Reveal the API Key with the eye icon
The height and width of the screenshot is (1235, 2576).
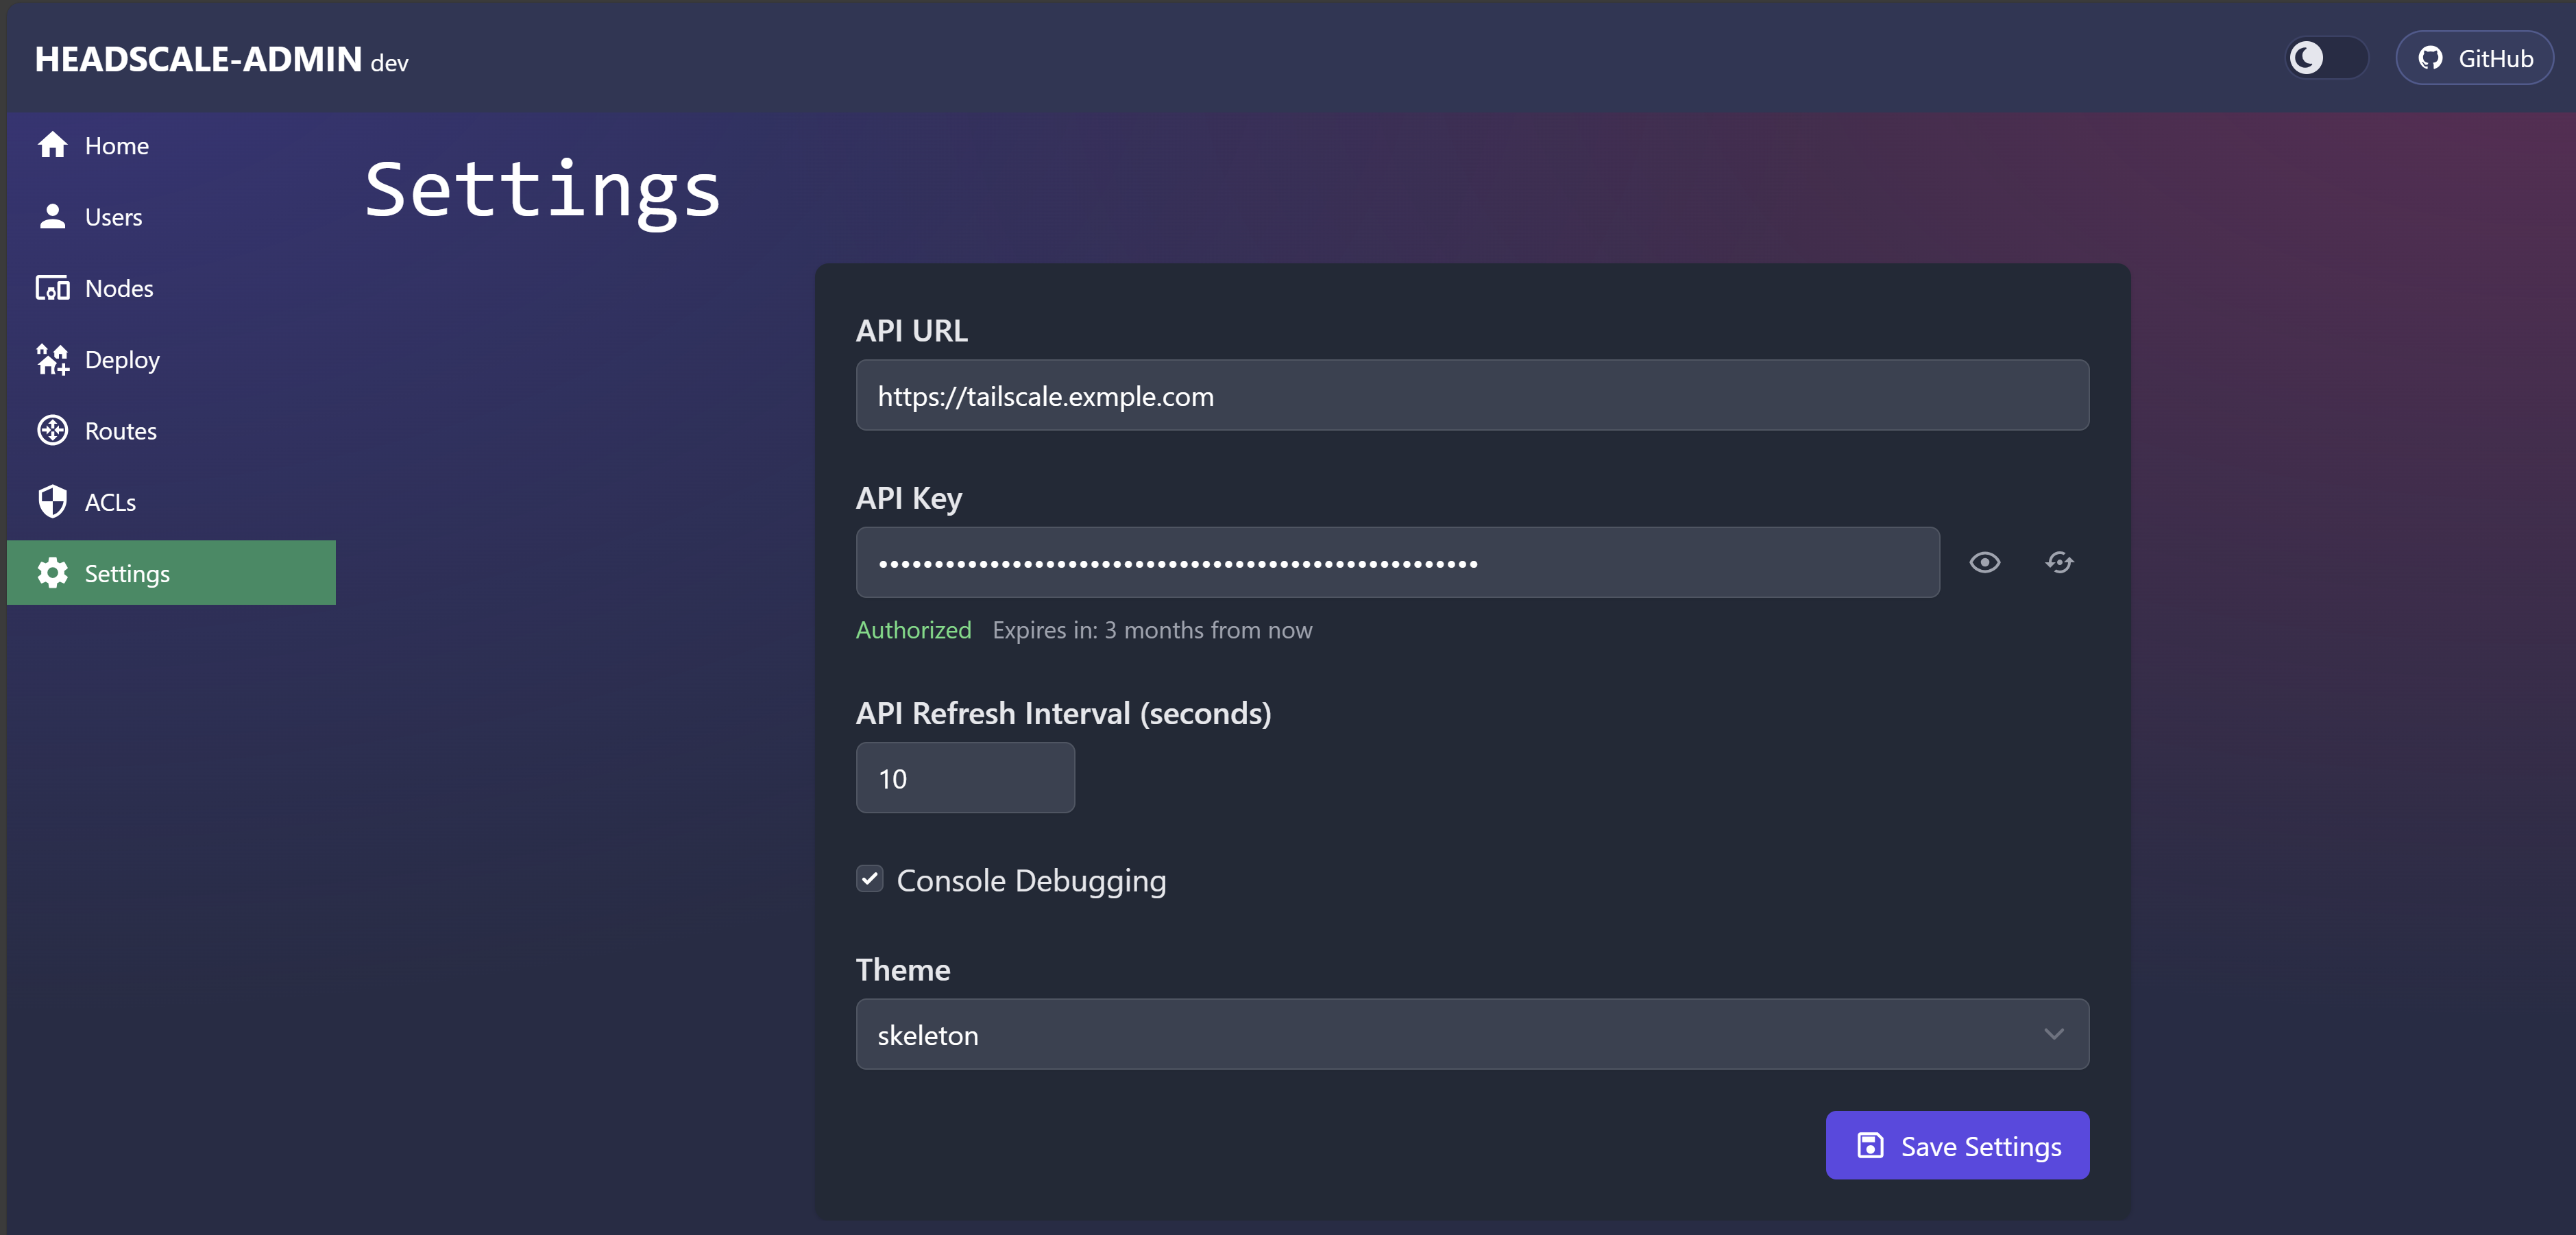1986,562
